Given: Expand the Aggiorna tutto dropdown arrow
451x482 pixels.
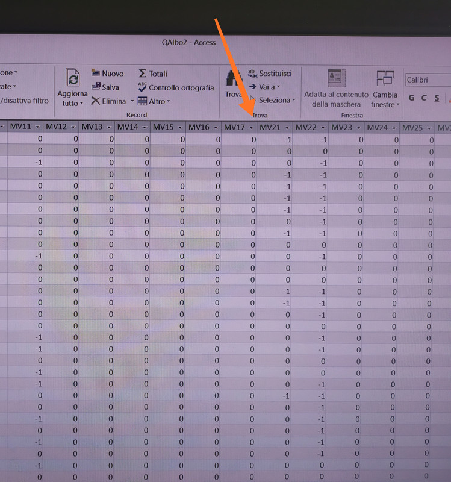Looking at the screenshot, I should click(x=81, y=104).
